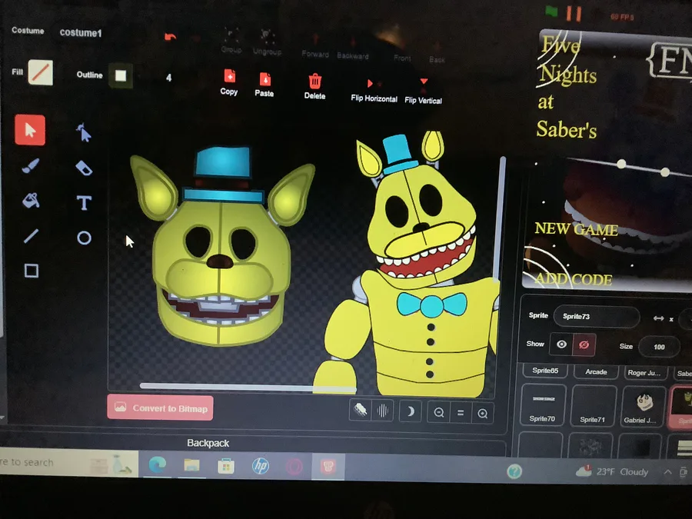Viewport: 692px width, 519px height.
Task: Select the Eraser tool
Action: pyautogui.click(x=84, y=168)
